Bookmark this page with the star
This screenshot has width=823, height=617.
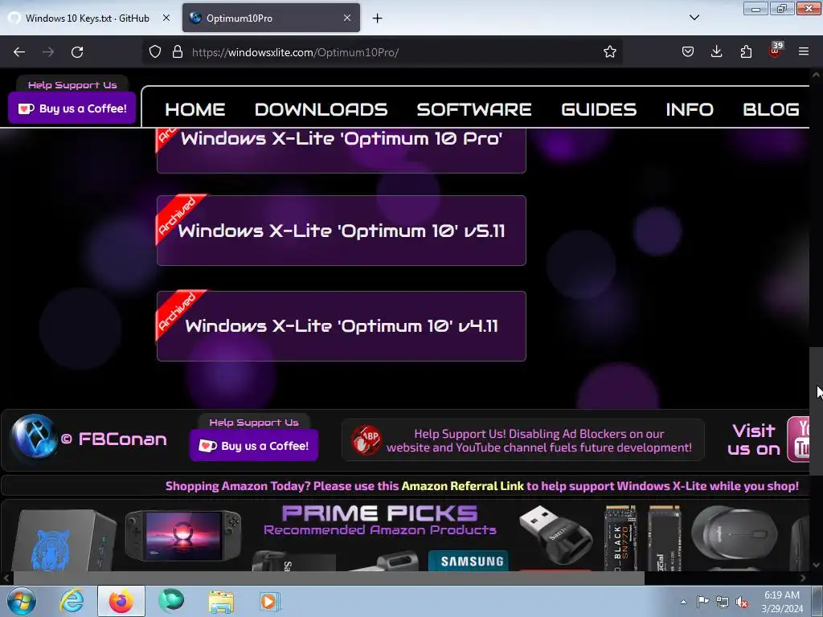(609, 52)
